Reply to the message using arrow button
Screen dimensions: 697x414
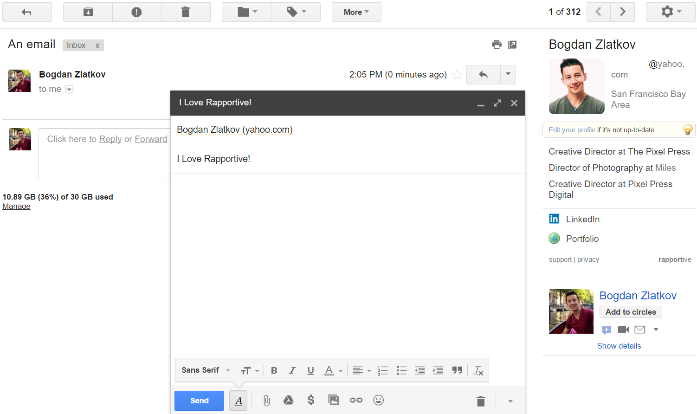tap(483, 75)
